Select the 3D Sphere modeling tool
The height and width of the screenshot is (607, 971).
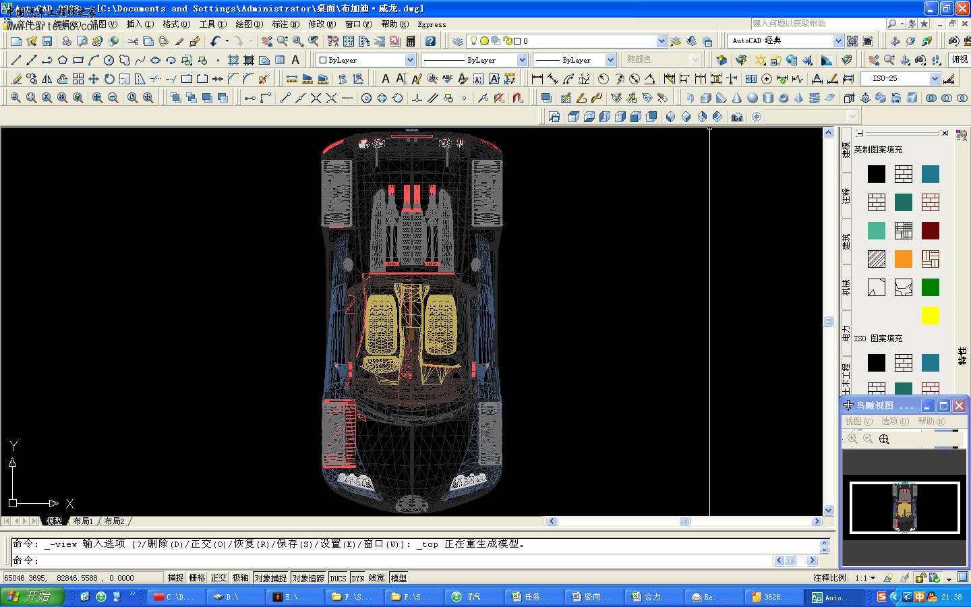[753, 98]
